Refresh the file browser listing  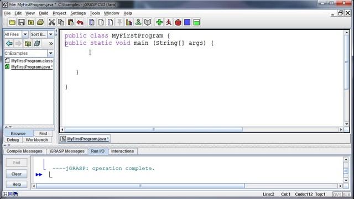pos(37,43)
